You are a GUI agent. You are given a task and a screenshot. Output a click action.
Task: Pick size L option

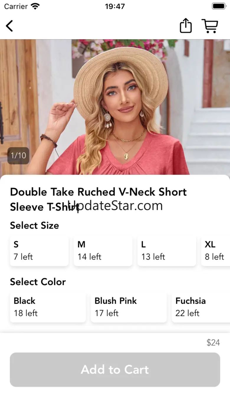coord(167,250)
